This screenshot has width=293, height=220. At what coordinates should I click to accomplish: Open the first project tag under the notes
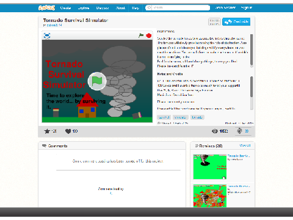[x=164, y=117]
